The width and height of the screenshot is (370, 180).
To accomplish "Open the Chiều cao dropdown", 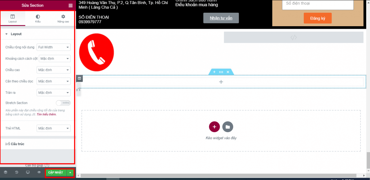I will click(x=53, y=70).
